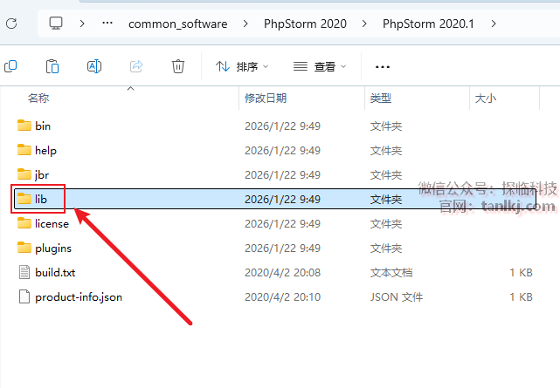
Task: Click the lib folder icon
Action: tap(24, 199)
